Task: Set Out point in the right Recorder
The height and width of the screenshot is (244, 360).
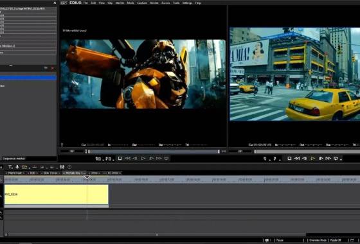Action: 275,159
